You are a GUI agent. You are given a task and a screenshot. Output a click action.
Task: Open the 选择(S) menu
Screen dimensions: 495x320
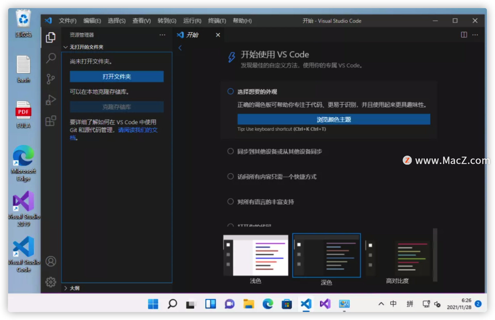[x=117, y=21]
